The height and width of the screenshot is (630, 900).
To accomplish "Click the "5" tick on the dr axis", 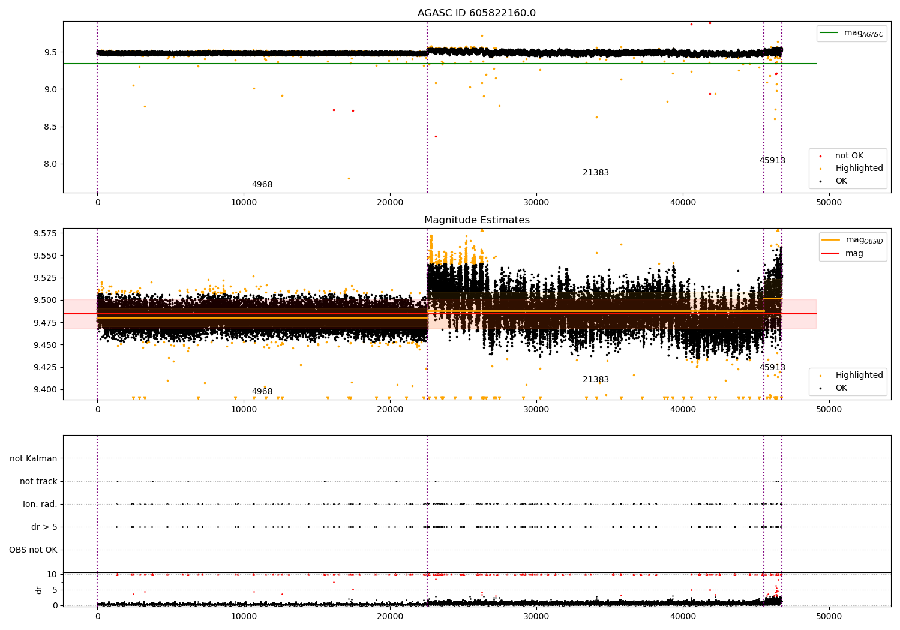I will pyautogui.click(x=55, y=590).
